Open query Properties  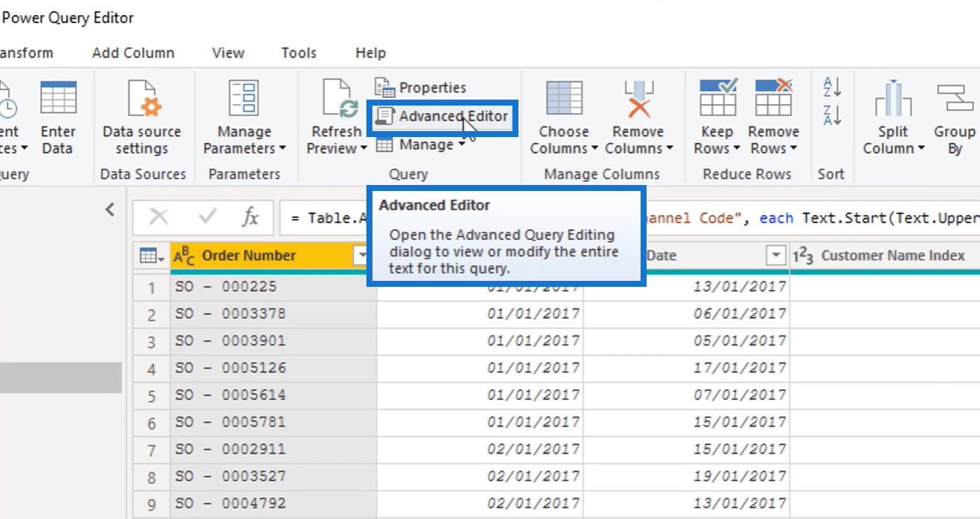(x=420, y=88)
